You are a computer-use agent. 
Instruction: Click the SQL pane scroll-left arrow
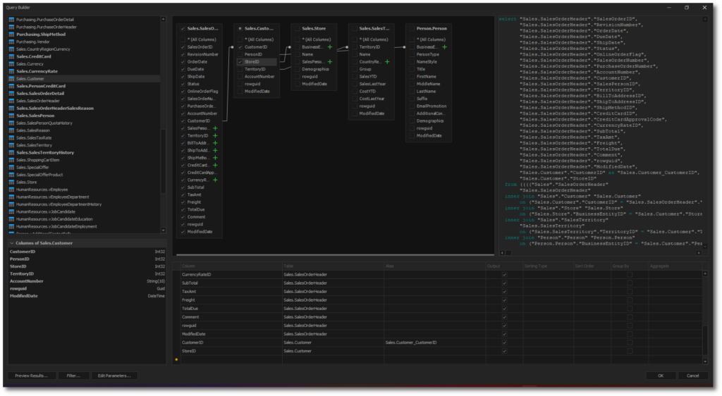pos(502,253)
